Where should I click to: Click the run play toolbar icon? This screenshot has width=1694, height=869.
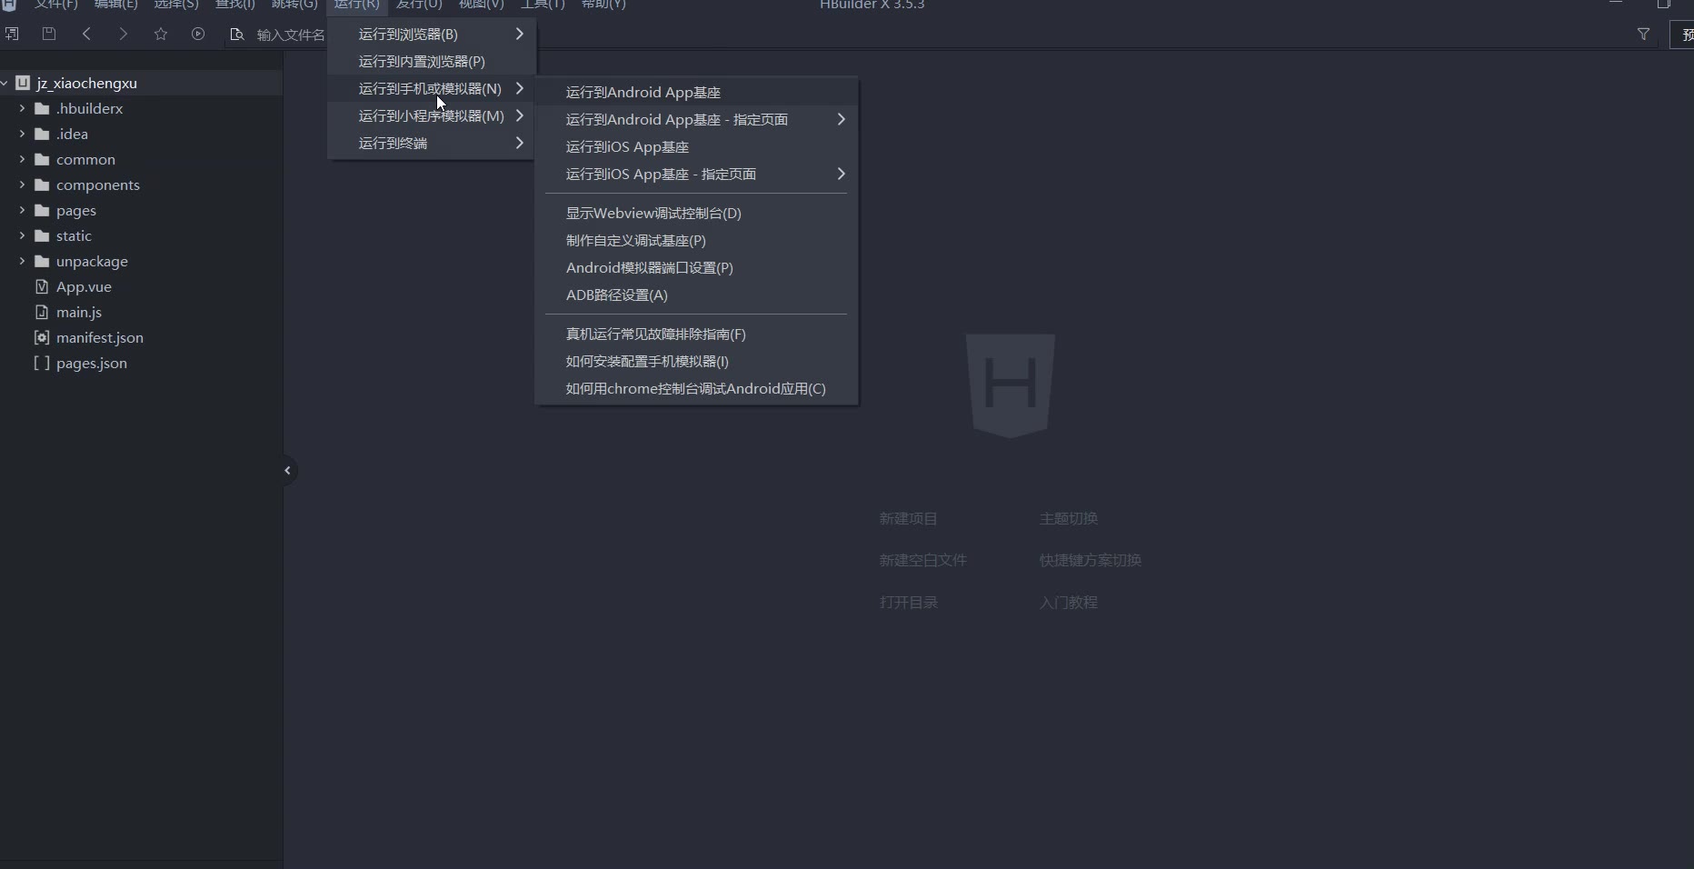pos(198,34)
